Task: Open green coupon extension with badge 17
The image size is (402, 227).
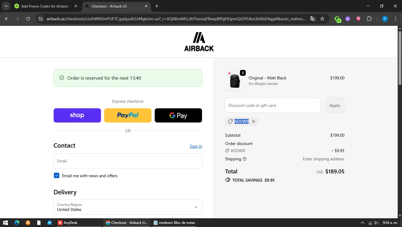Action: tap(338, 19)
